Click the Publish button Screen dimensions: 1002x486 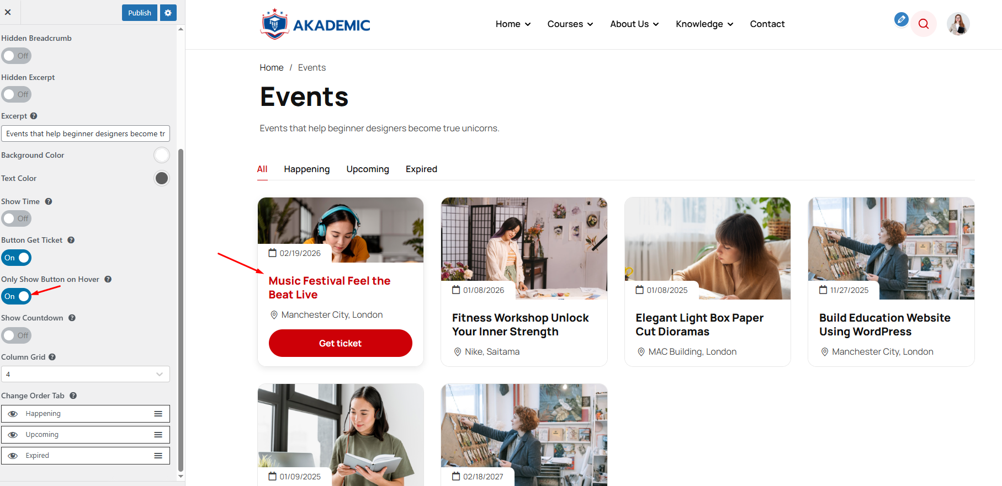pyautogui.click(x=140, y=13)
